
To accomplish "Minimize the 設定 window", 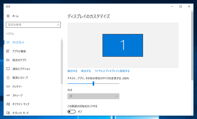I will pos(172,7).
